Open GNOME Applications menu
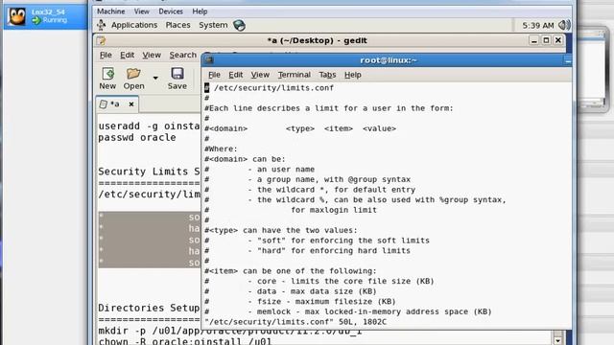 tap(134, 25)
